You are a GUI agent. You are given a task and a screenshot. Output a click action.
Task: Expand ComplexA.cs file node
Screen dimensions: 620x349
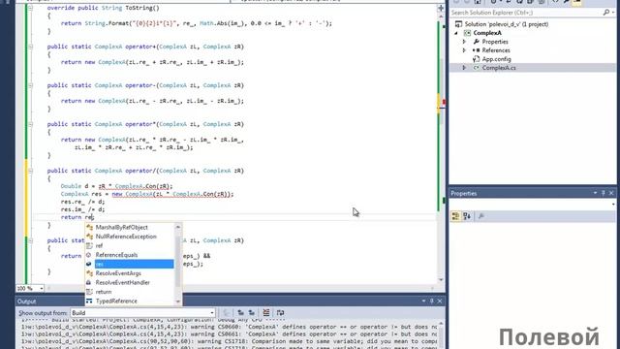tap(465, 68)
